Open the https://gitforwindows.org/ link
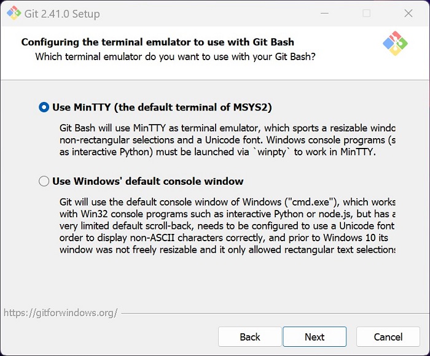Viewport: 430px width, 356px height. [61, 312]
